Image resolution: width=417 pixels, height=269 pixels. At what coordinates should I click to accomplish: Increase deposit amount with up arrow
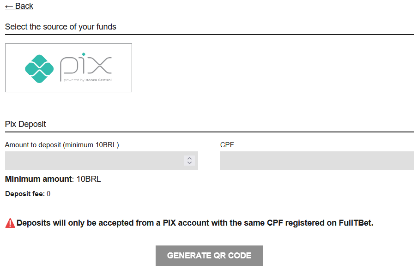tap(189, 158)
